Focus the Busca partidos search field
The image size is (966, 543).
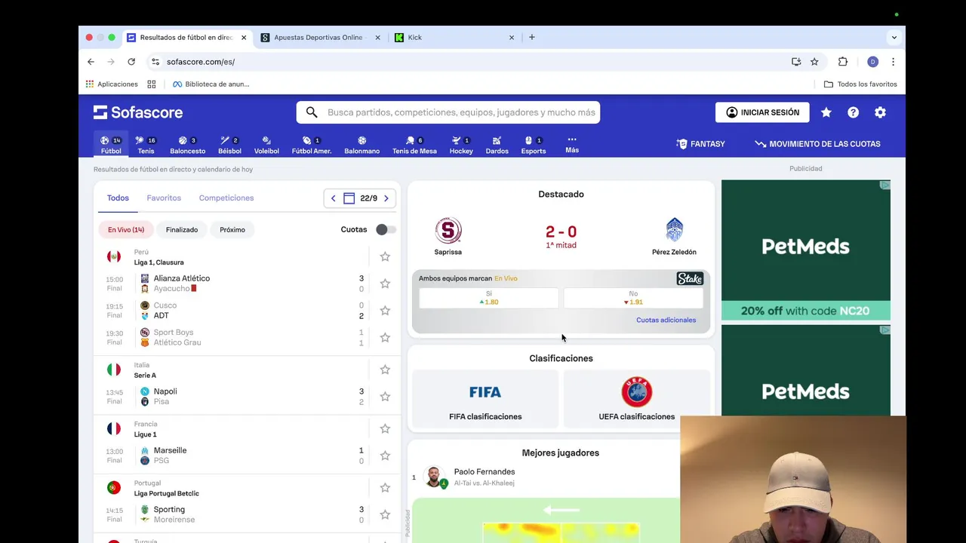point(448,112)
